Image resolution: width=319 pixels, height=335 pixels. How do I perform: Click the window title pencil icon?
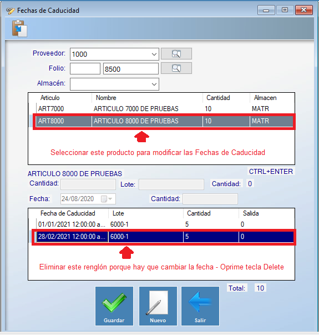pyautogui.click(x=10, y=11)
